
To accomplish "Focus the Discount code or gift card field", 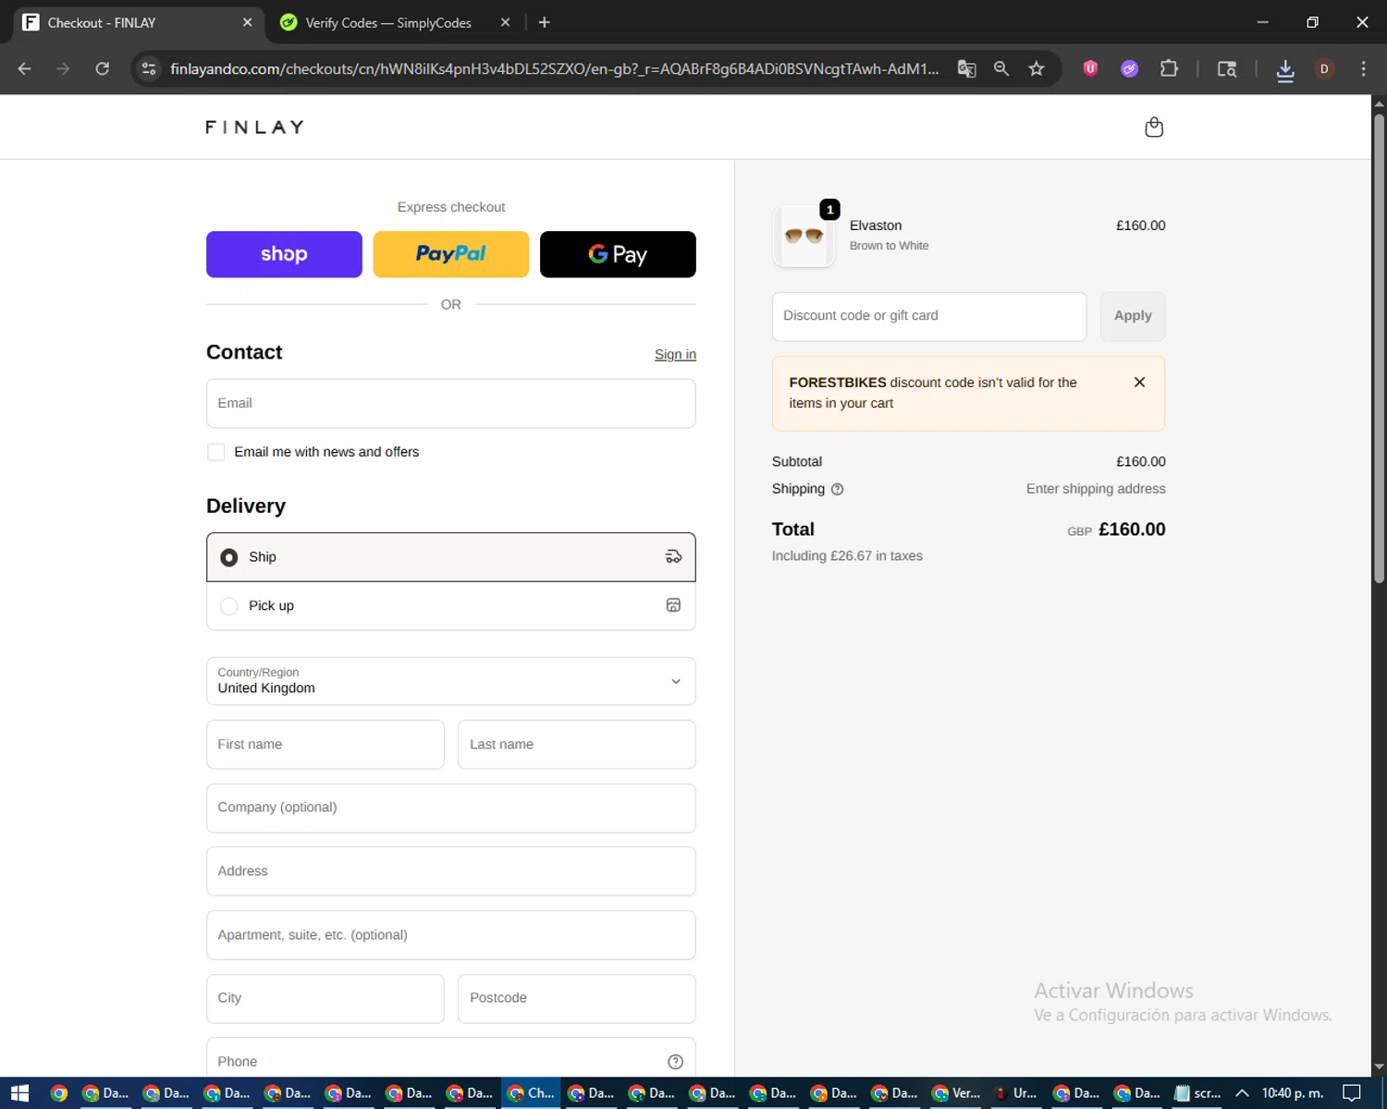I will pyautogui.click(x=929, y=316).
